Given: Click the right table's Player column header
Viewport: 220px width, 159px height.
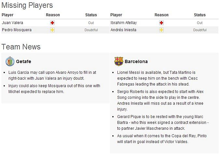Looking at the screenshot, I should pos(116,15).
